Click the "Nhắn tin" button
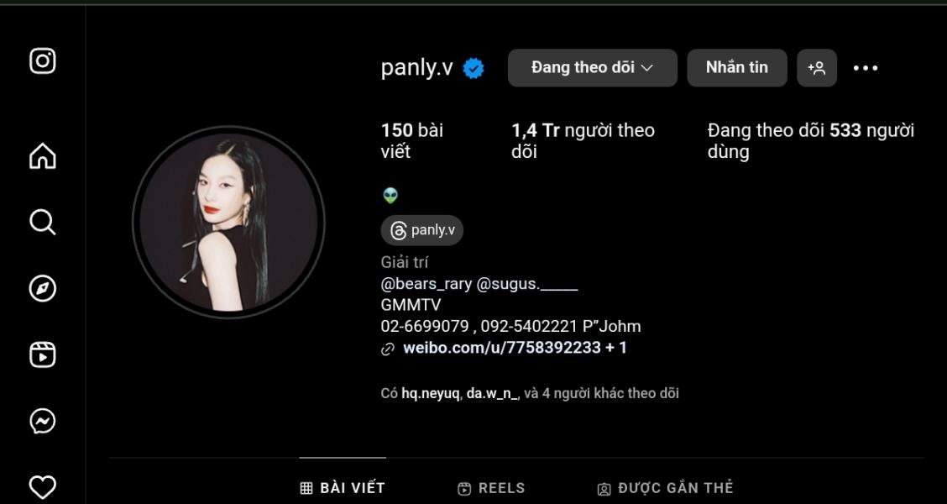Screen dimensions: 947x504 tap(737, 68)
